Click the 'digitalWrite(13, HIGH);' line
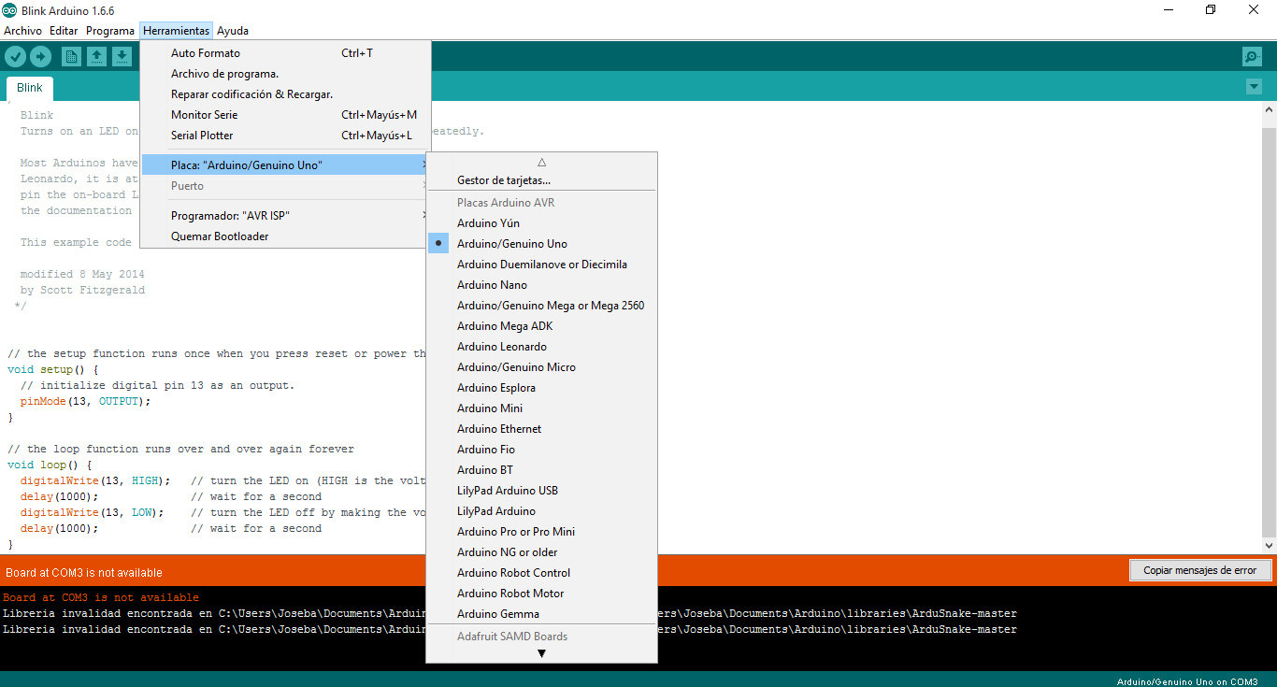This screenshot has height=687, width=1277. pyautogui.click(x=94, y=480)
